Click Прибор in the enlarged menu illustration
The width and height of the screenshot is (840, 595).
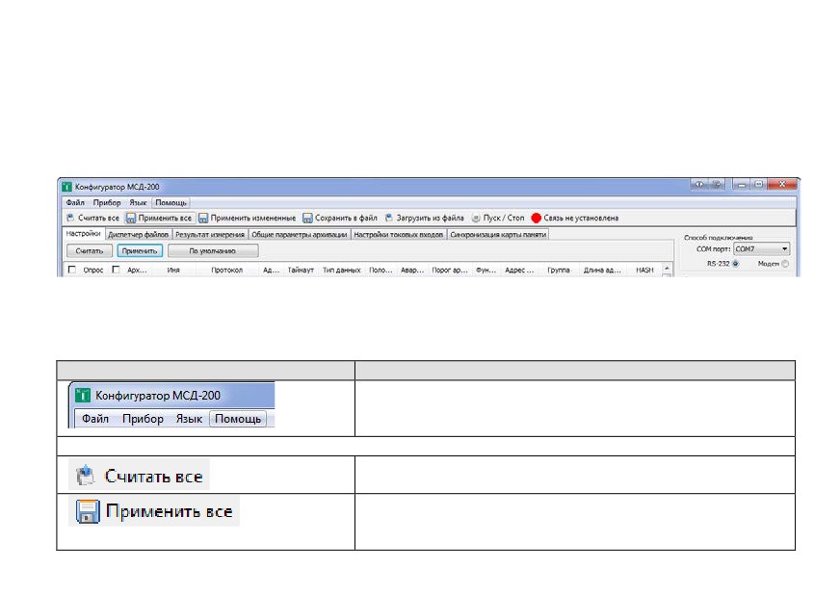[x=143, y=419]
